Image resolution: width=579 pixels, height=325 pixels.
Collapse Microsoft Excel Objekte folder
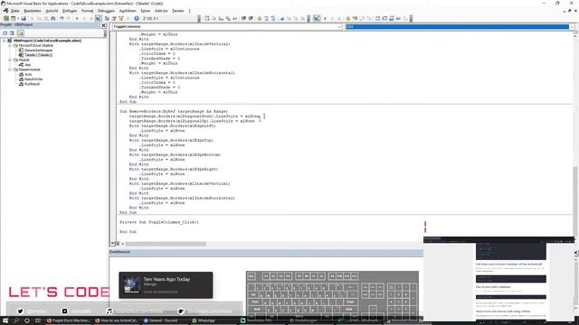pos(10,45)
